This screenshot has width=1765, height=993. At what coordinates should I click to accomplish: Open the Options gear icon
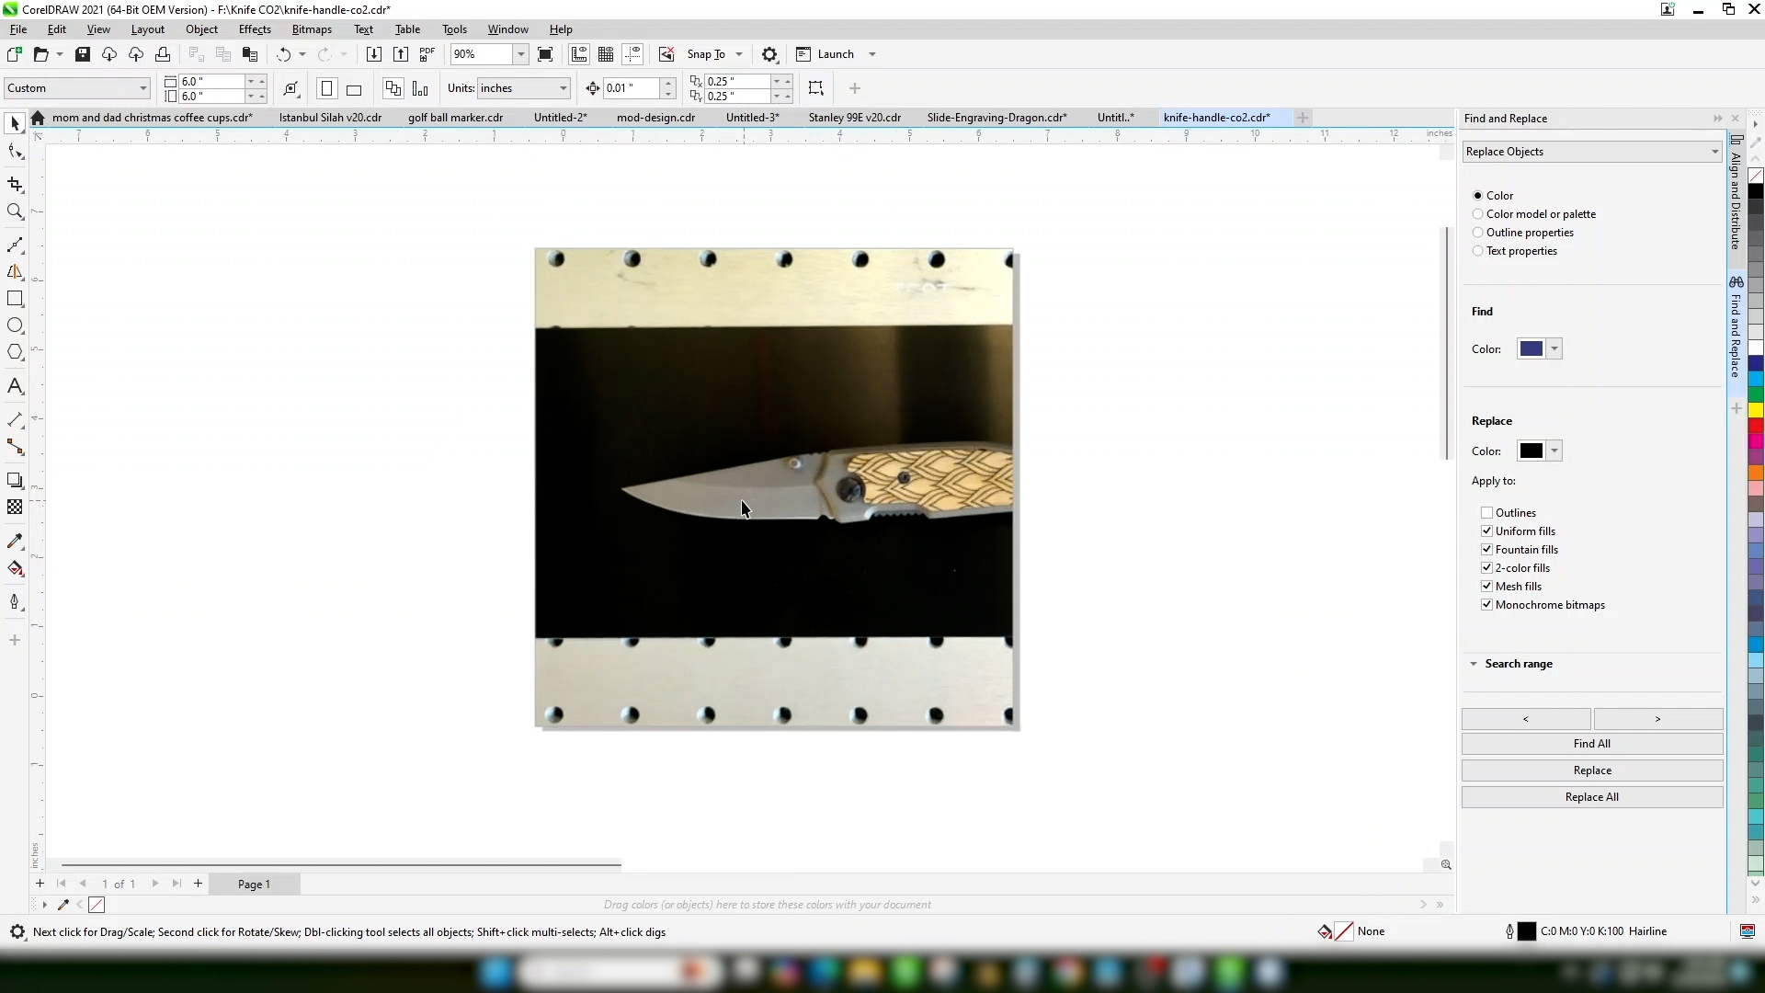pyautogui.click(x=770, y=54)
